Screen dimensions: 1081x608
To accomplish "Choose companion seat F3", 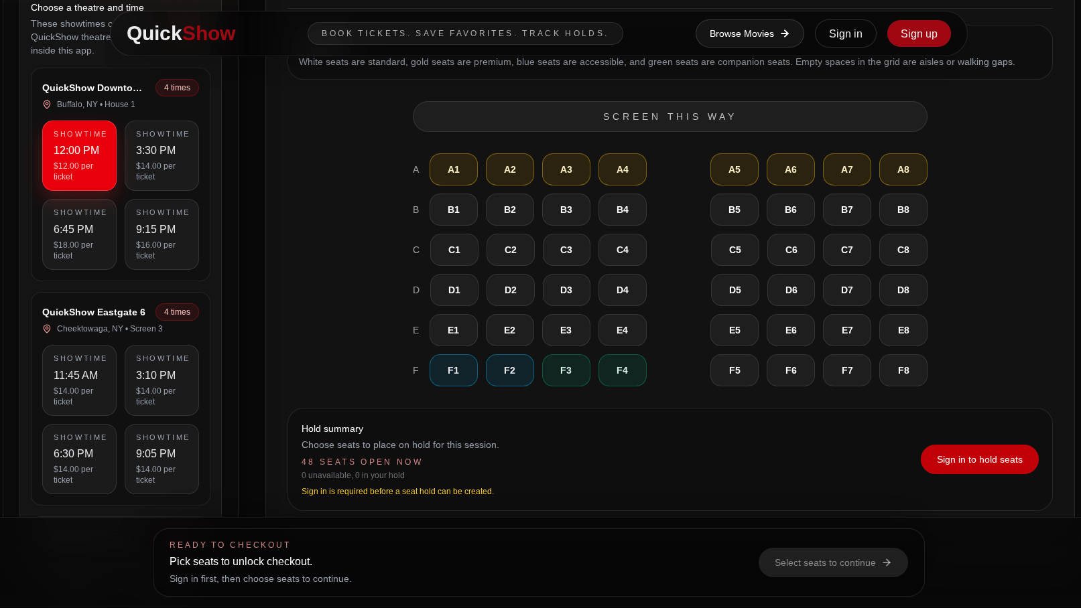I will pyautogui.click(x=566, y=370).
